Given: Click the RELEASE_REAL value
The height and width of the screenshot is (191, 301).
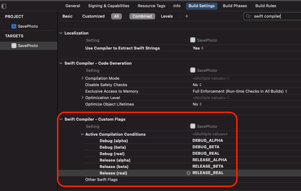Looking at the screenshot, I should point(208,173).
